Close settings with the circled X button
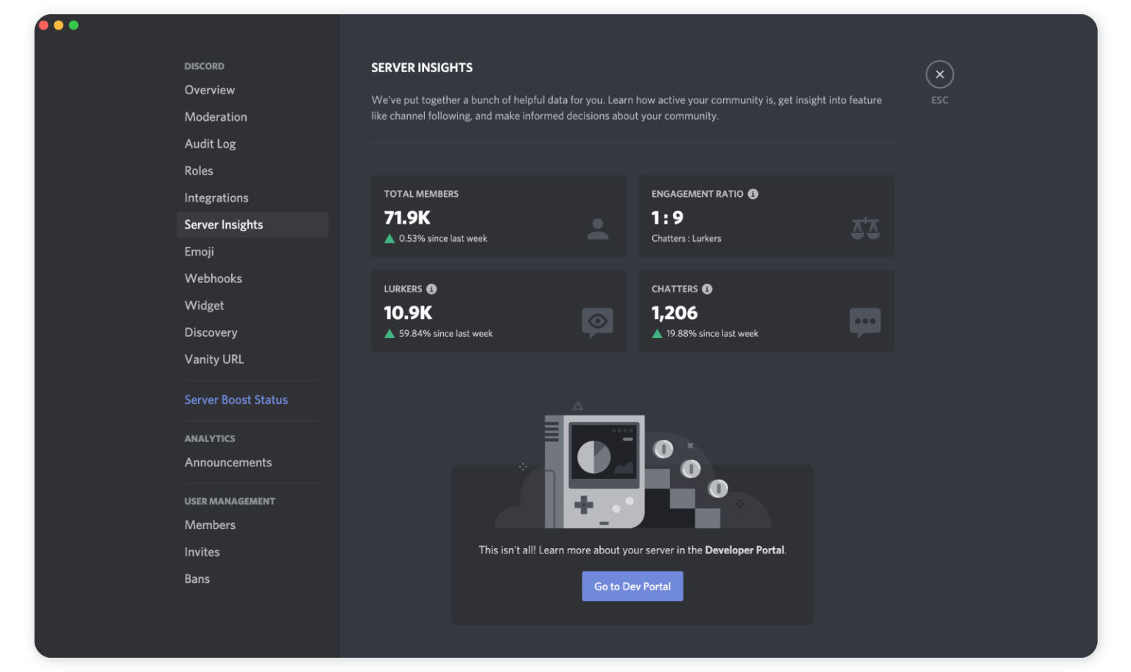This screenshot has height=672, width=1131. click(940, 74)
